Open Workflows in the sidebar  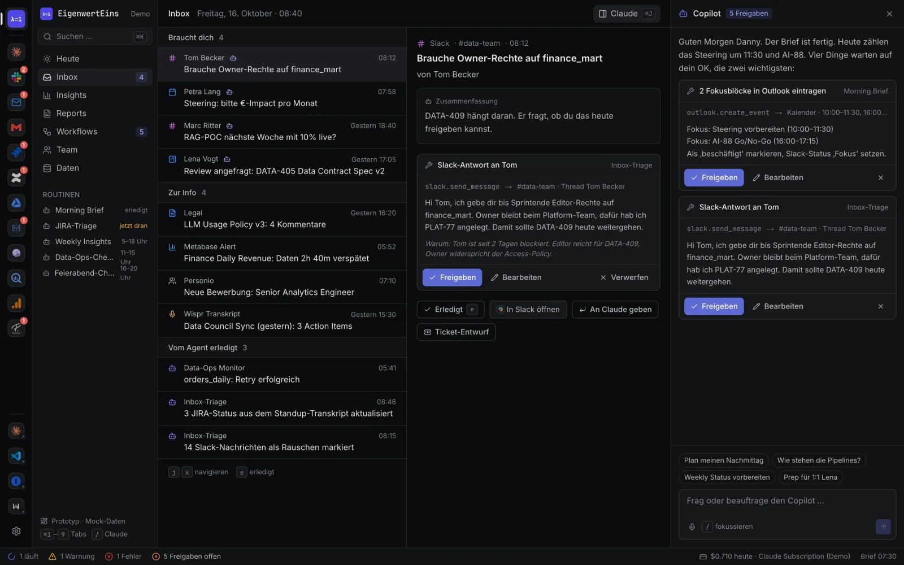(95, 132)
